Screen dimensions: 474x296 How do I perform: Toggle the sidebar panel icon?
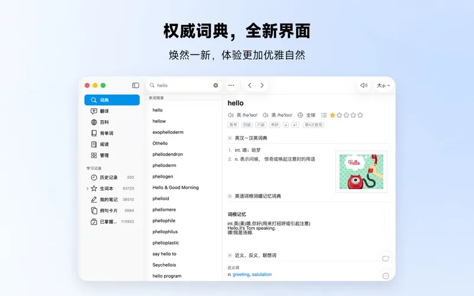coord(136,85)
